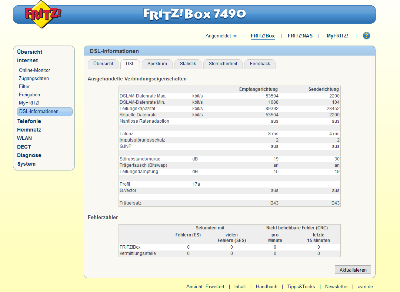Image resolution: width=400 pixels, height=292 pixels.
Task: Click the Leitungskapazität value 89392
Action: (x=272, y=109)
